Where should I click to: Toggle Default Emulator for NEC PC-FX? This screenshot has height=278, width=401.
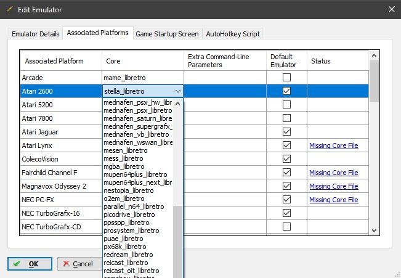coord(286,200)
